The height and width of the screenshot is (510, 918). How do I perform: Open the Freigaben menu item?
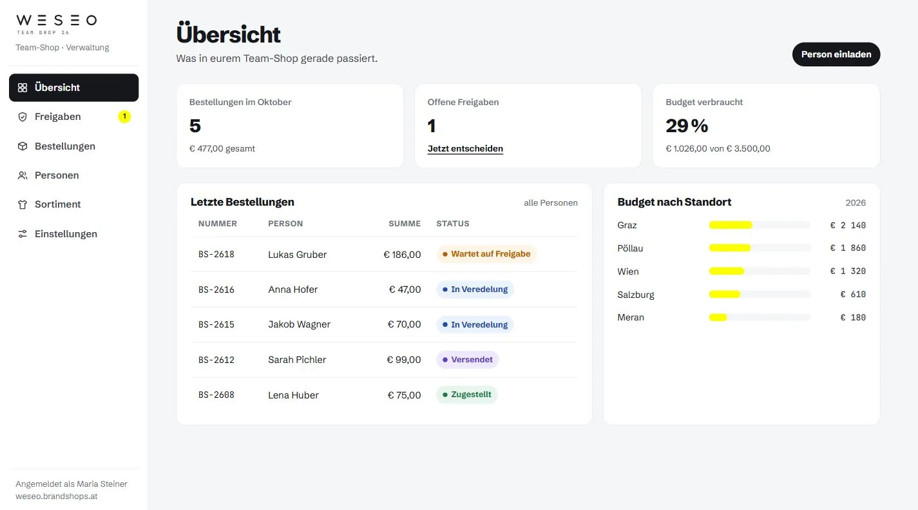(74, 117)
